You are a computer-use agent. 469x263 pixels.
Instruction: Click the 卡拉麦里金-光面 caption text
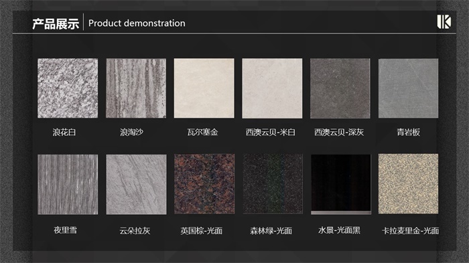pyautogui.click(x=410, y=231)
